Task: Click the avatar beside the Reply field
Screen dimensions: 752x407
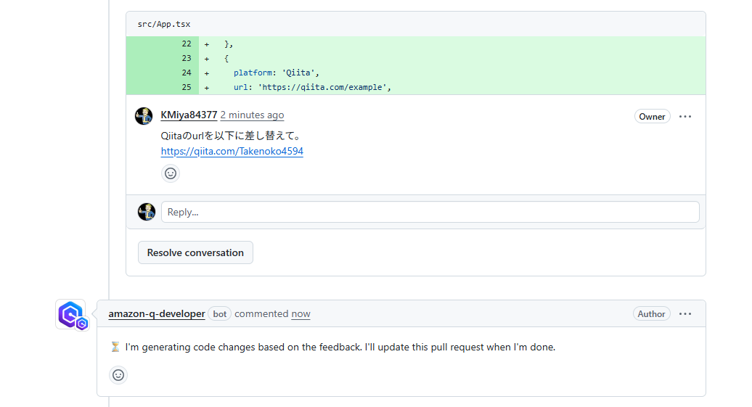Action: pos(147,212)
